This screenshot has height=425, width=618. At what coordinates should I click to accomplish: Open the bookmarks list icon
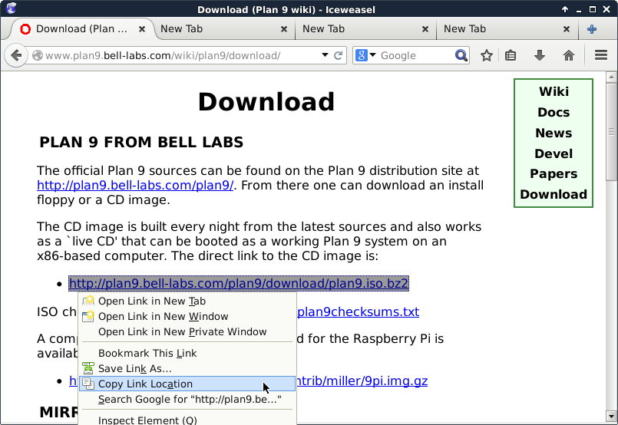coord(511,55)
